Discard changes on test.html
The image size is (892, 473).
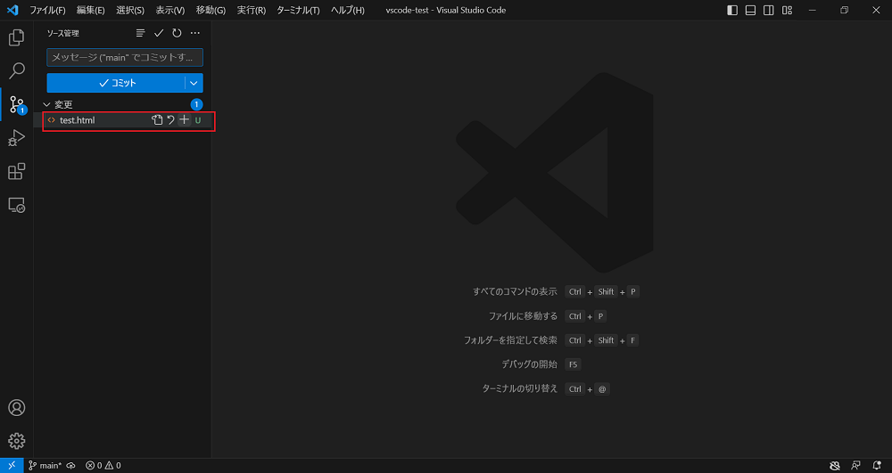coord(170,120)
